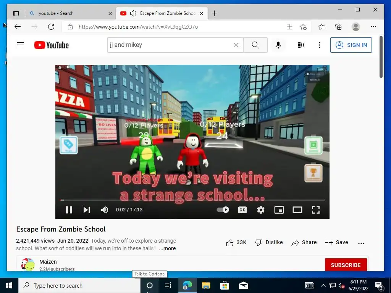Go to the YouTube home logo

click(x=52, y=45)
